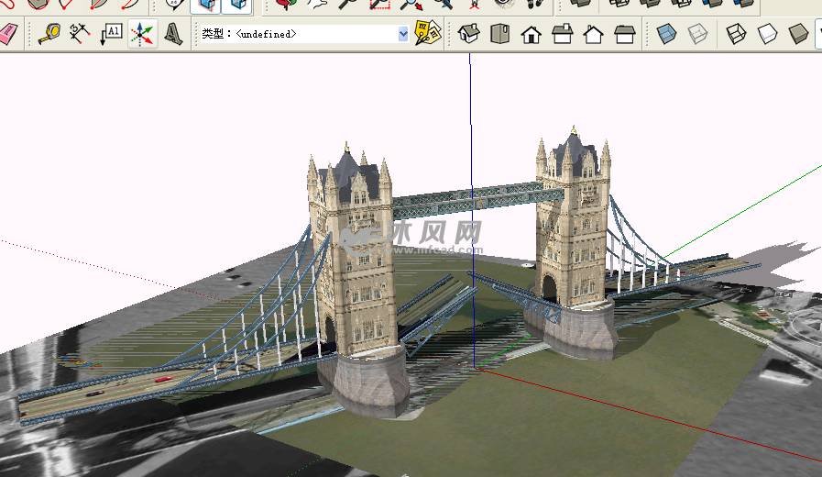Show the Front view
Image resolution: width=822 pixels, height=477 pixels.
click(532, 35)
